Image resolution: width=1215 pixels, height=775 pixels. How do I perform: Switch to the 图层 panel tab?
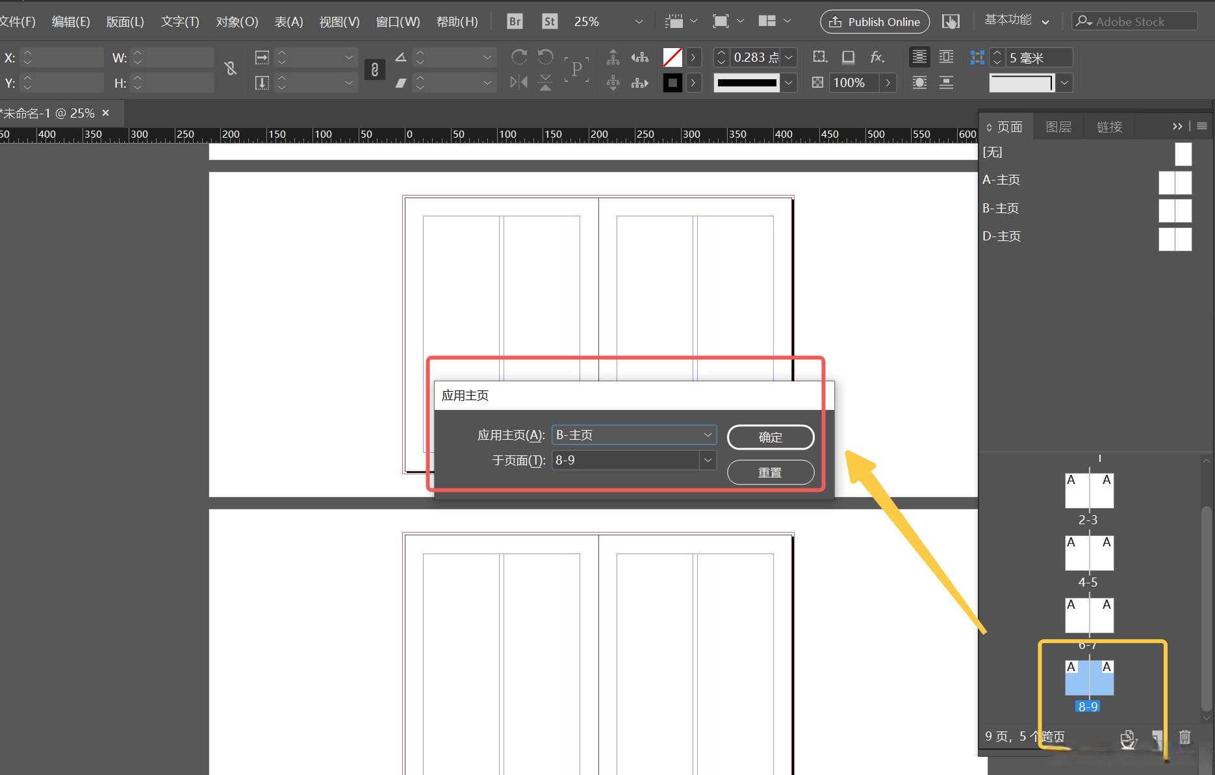tap(1058, 127)
